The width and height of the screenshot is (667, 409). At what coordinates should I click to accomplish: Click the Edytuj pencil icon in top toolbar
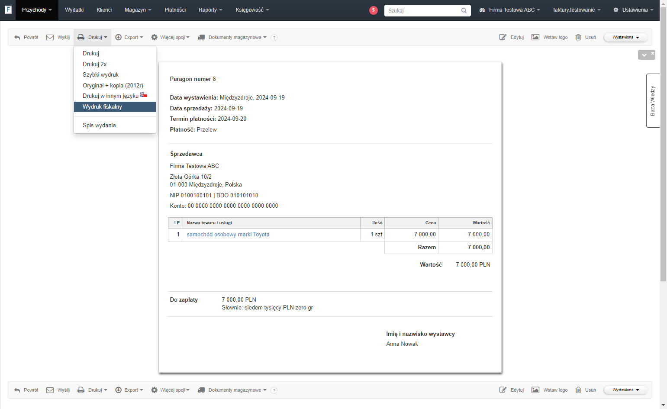pos(503,37)
